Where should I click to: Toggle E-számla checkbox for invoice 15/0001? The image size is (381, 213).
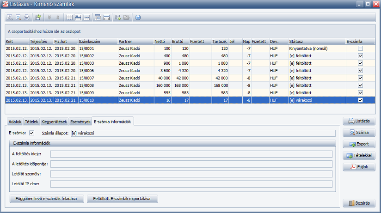tap(360, 49)
